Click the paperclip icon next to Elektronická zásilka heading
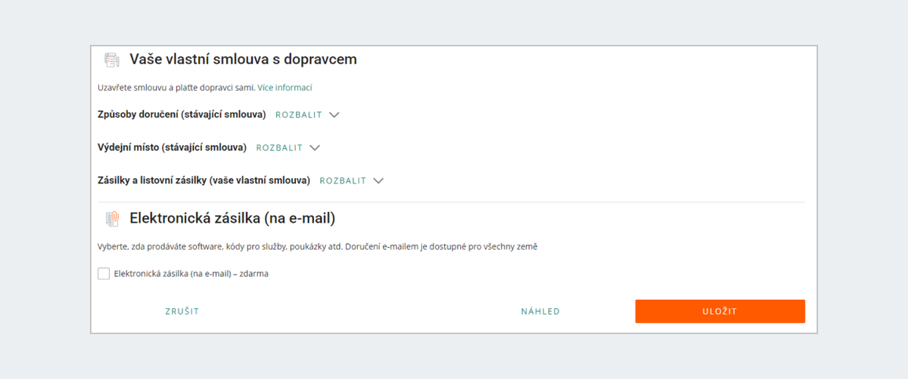908x379 pixels. 112,219
